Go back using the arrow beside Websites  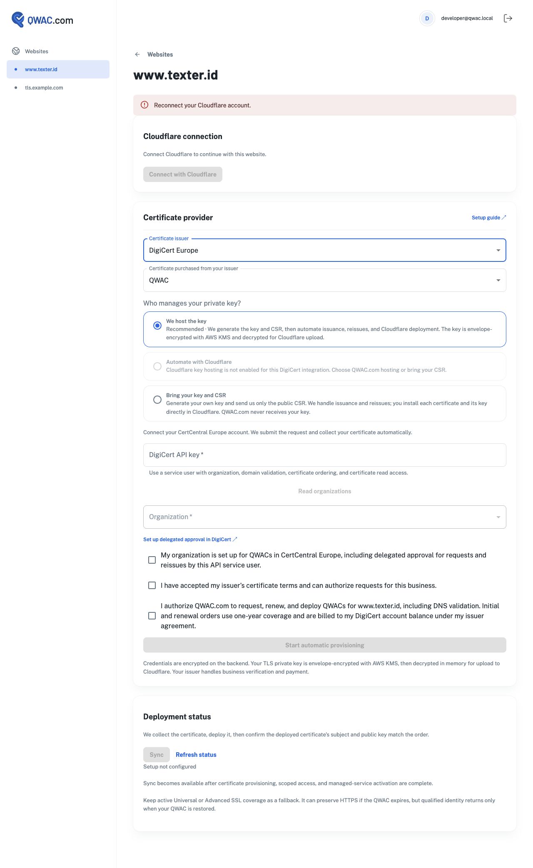click(137, 55)
